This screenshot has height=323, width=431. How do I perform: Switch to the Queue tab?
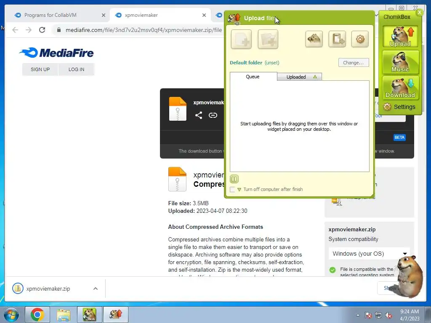(253, 77)
